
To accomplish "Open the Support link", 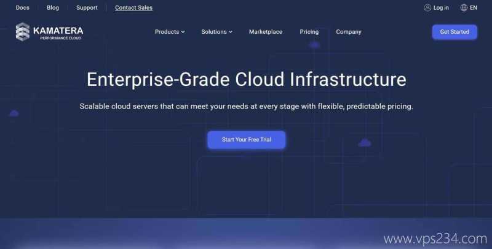I will [87, 8].
